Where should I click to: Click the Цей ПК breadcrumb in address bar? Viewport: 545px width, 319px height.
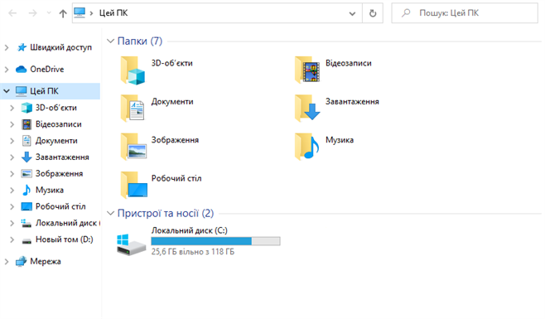[113, 13]
